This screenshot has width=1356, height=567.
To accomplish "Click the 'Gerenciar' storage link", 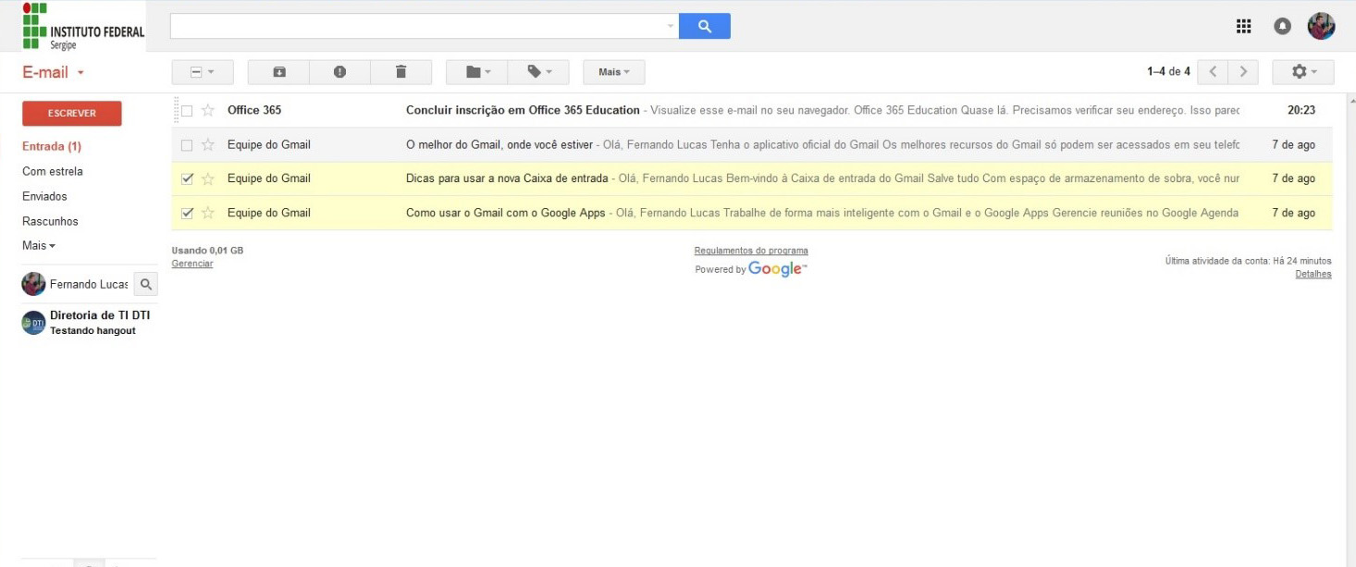I will coord(191,263).
